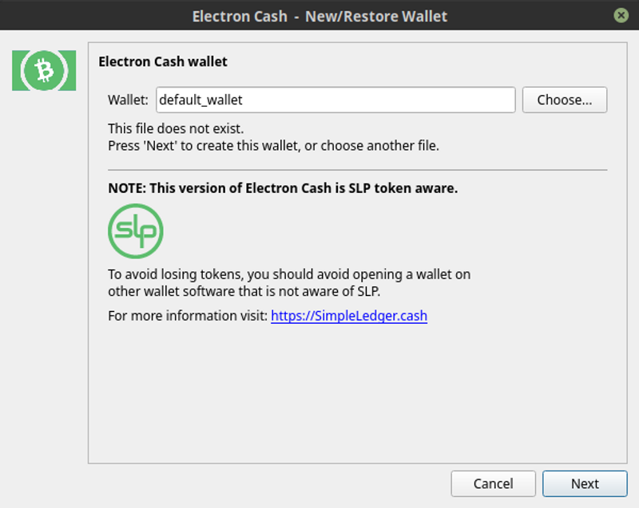The width and height of the screenshot is (639, 508).
Task: Click the Bitcoin Cash logo icon
Action: [x=44, y=70]
